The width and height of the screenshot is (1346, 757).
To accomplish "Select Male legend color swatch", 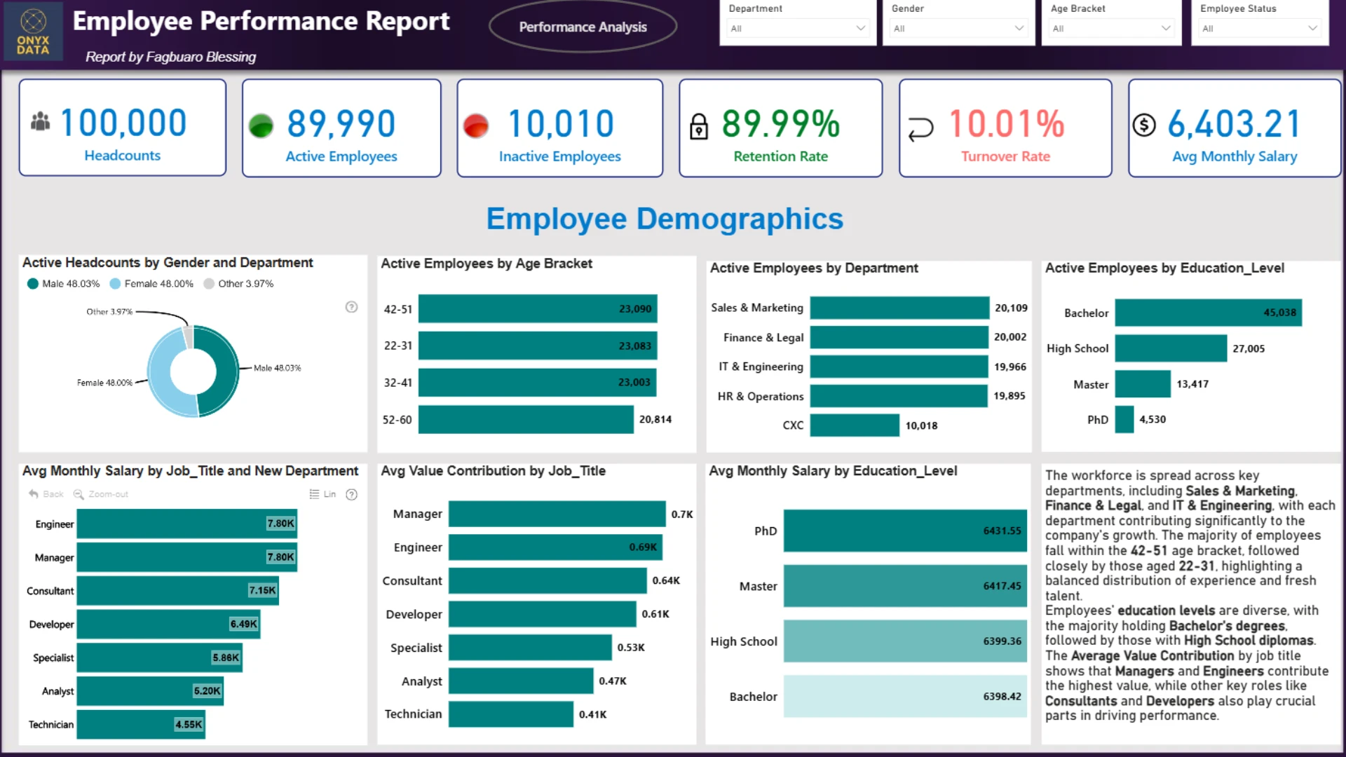I will pyautogui.click(x=32, y=284).
